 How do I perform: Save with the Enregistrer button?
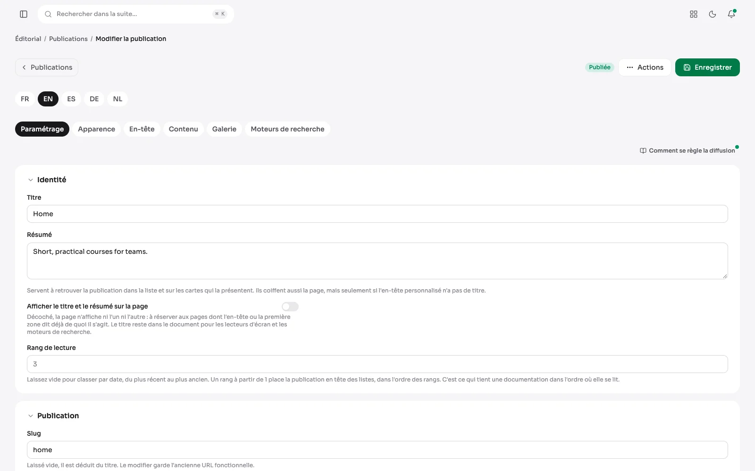(707, 67)
